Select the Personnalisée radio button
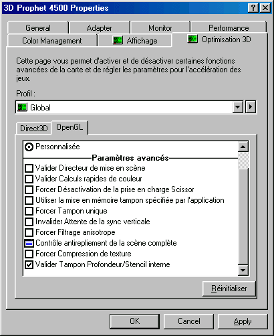Image resolution: width=274 pixels, height=336 pixels. coord(29,147)
